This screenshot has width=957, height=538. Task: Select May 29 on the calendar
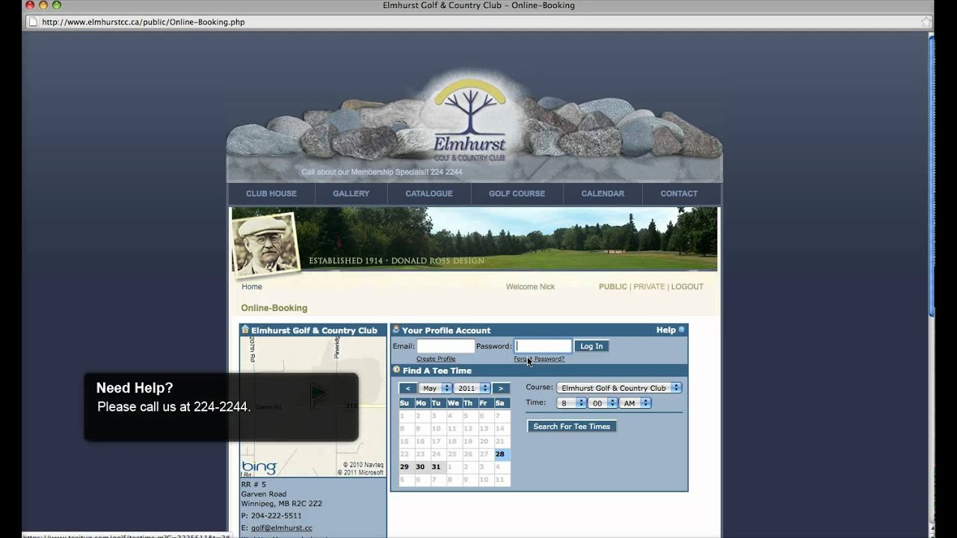point(404,466)
